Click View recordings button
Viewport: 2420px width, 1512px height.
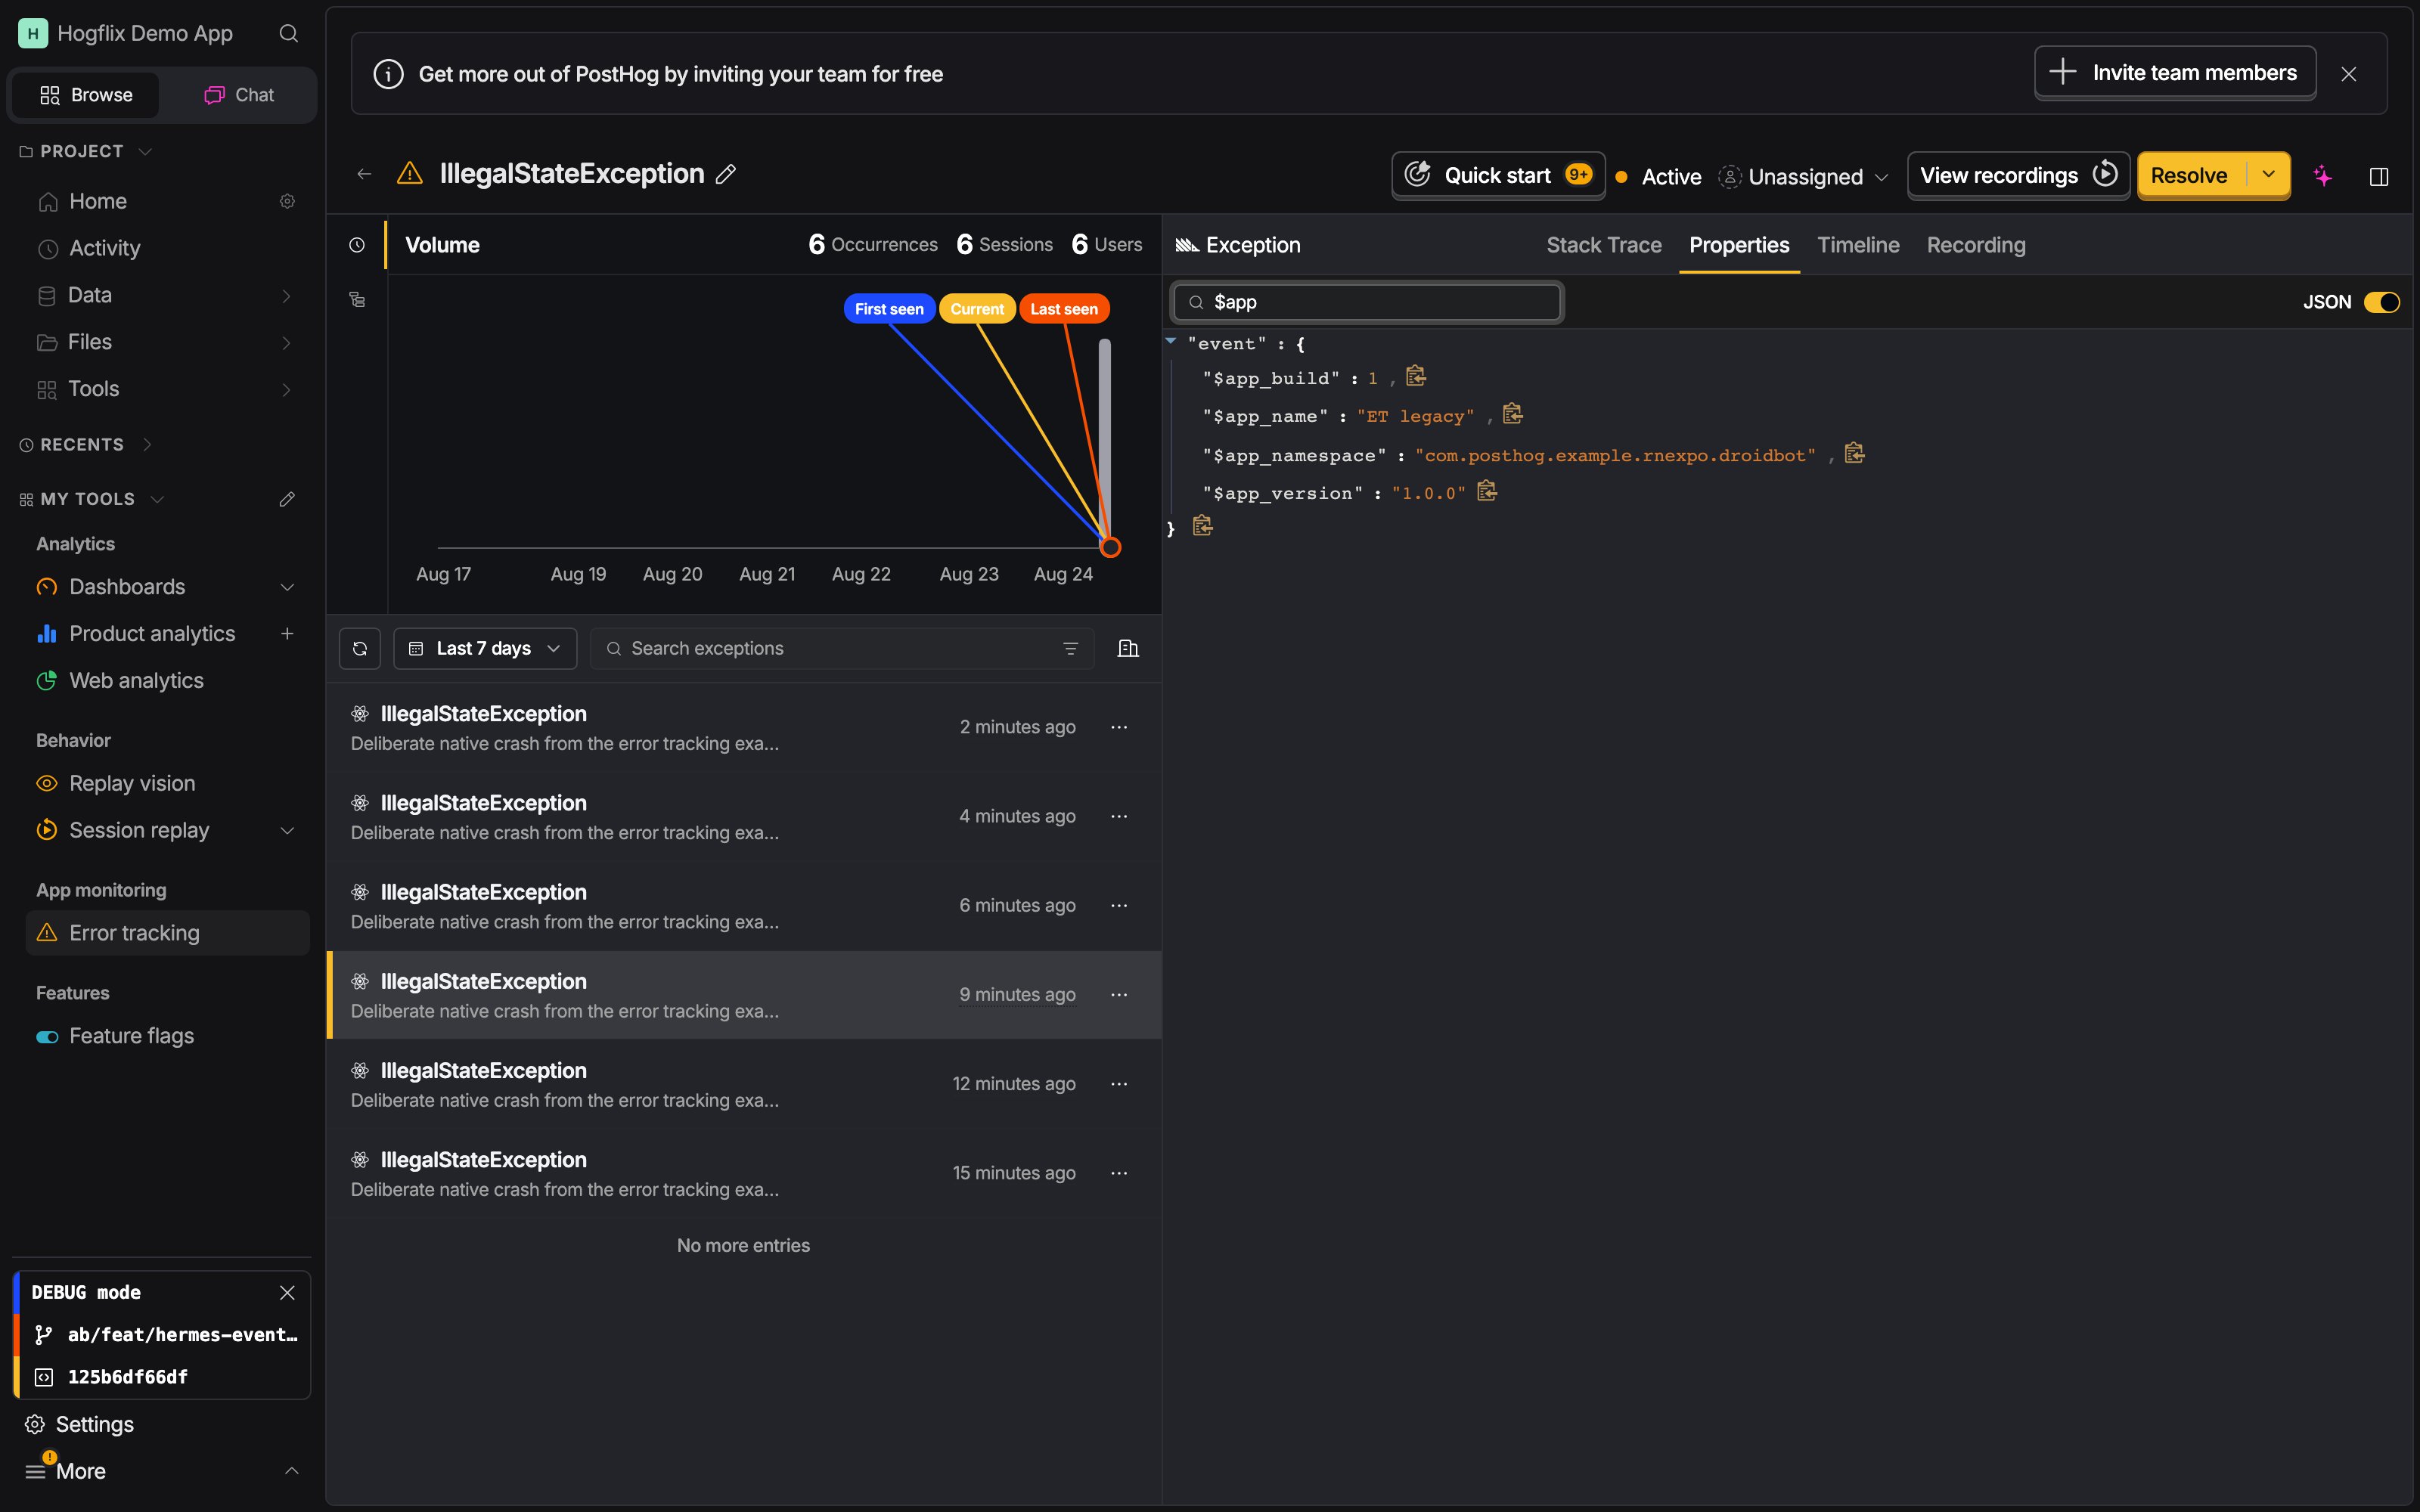2018,175
